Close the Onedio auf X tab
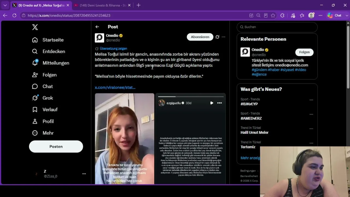The height and width of the screenshot is (197, 350). [x=68, y=5]
